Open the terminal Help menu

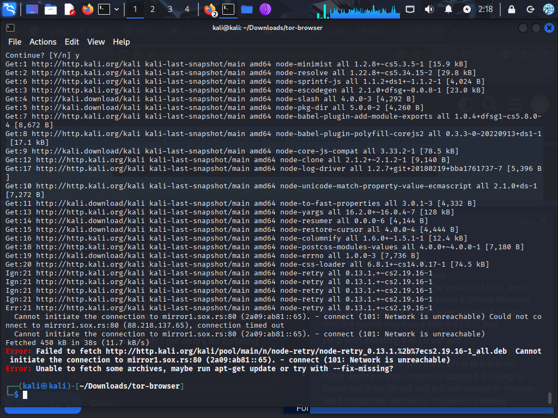122,42
